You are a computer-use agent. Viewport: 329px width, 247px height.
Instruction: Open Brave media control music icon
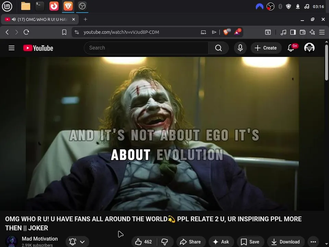283,32
